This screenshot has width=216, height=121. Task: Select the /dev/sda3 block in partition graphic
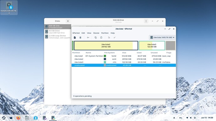pyautogui.click(x=152, y=46)
